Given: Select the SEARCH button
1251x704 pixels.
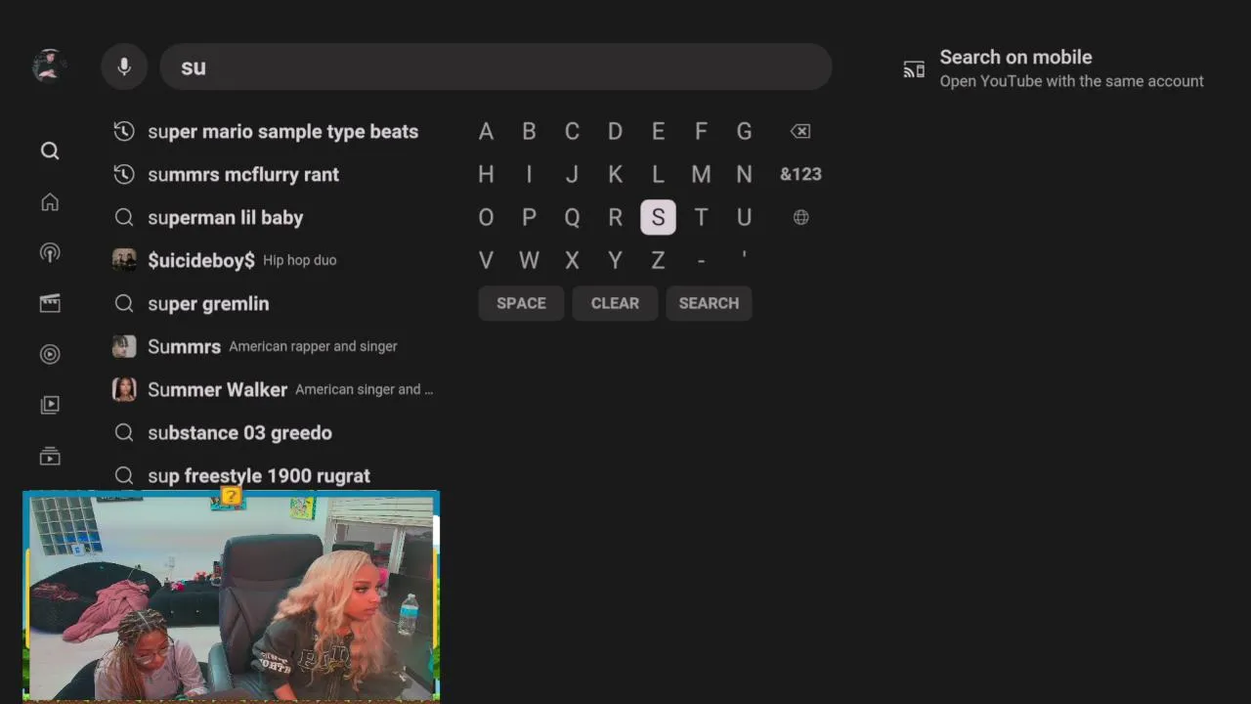Looking at the screenshot, I should [709, 303].
